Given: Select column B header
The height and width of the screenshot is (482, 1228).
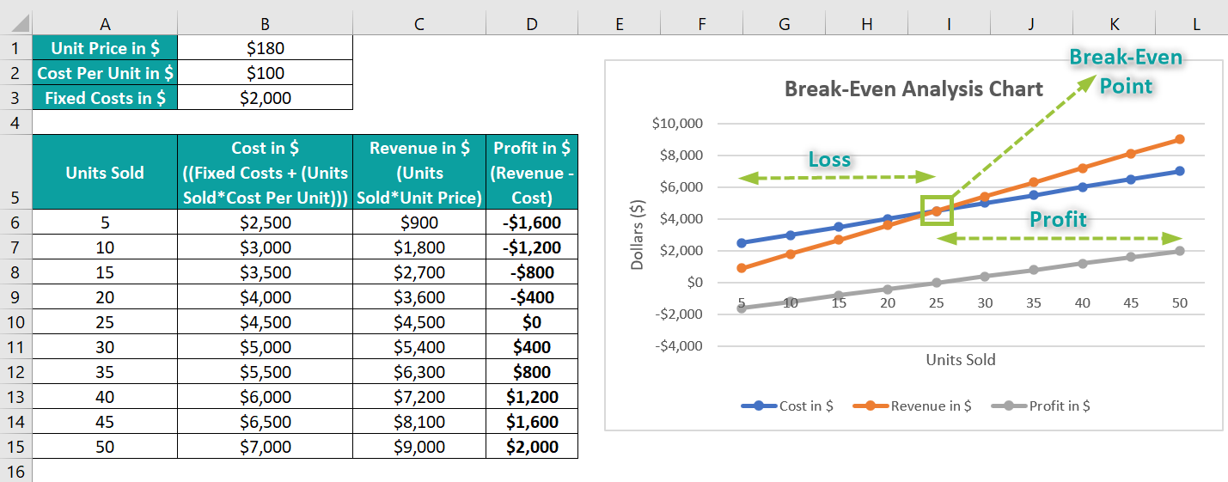Looking at the screenshot, I should (x=265, y=25).
